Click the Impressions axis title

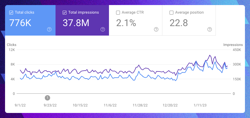point(233,45)
